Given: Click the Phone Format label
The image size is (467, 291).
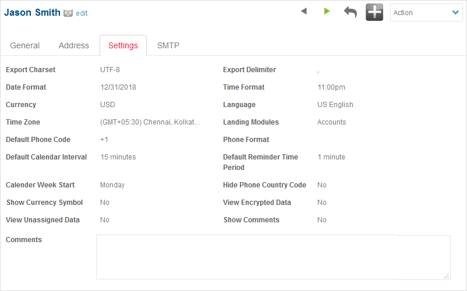Looking at the screenshot, I should (x=246, y=140).
